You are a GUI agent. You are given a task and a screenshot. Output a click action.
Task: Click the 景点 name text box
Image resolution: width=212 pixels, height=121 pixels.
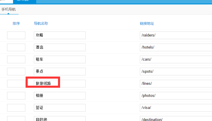59,72
